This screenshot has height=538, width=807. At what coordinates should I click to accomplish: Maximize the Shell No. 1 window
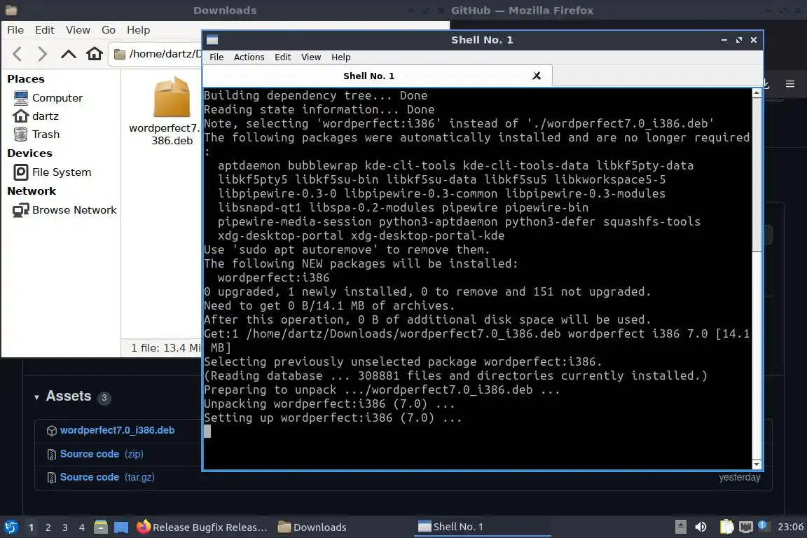[739, 40]
